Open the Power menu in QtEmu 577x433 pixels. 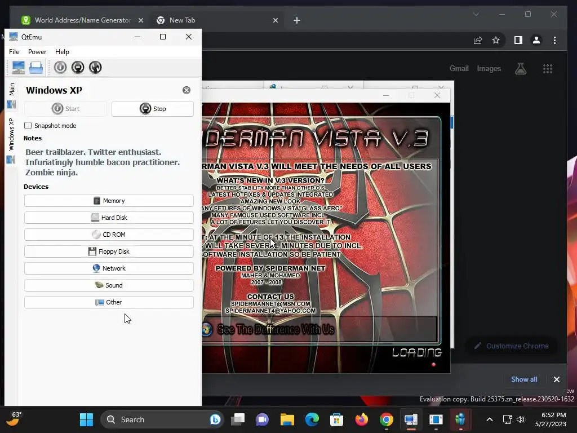click(x=37, y=52)
